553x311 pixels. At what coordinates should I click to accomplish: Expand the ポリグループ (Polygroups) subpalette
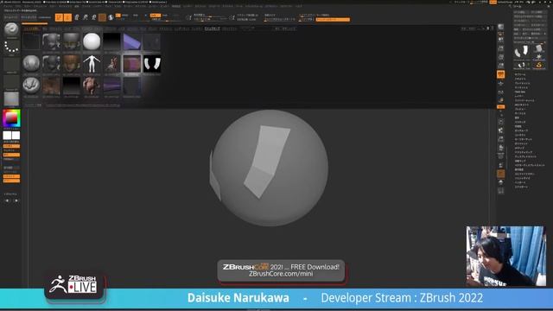point(521,130)
